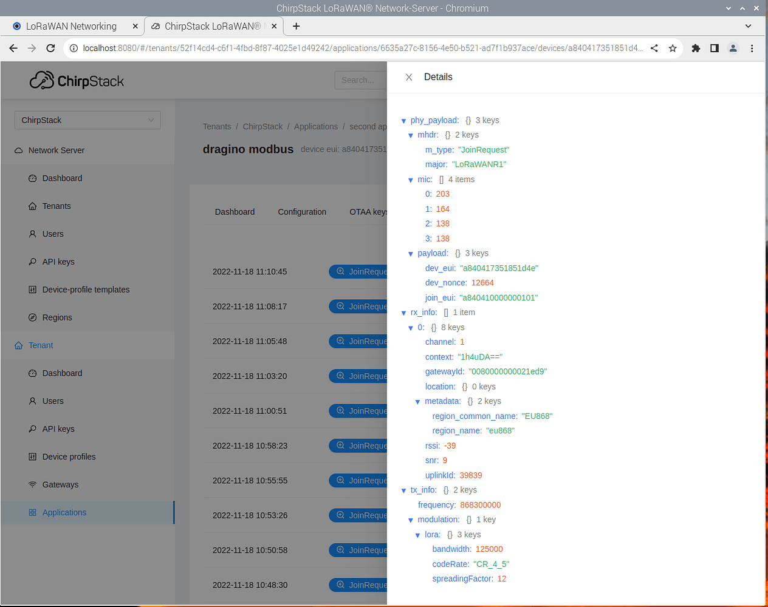Collapse the metadata section under rx_info
The height and width of the screenshot is (607, 768).
point(417,401)
